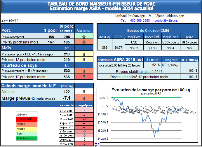Viewport: 202px width, 147px height.
Task: Click the down arrow for Porc prix 12 prochains mois
Action: 84,42
